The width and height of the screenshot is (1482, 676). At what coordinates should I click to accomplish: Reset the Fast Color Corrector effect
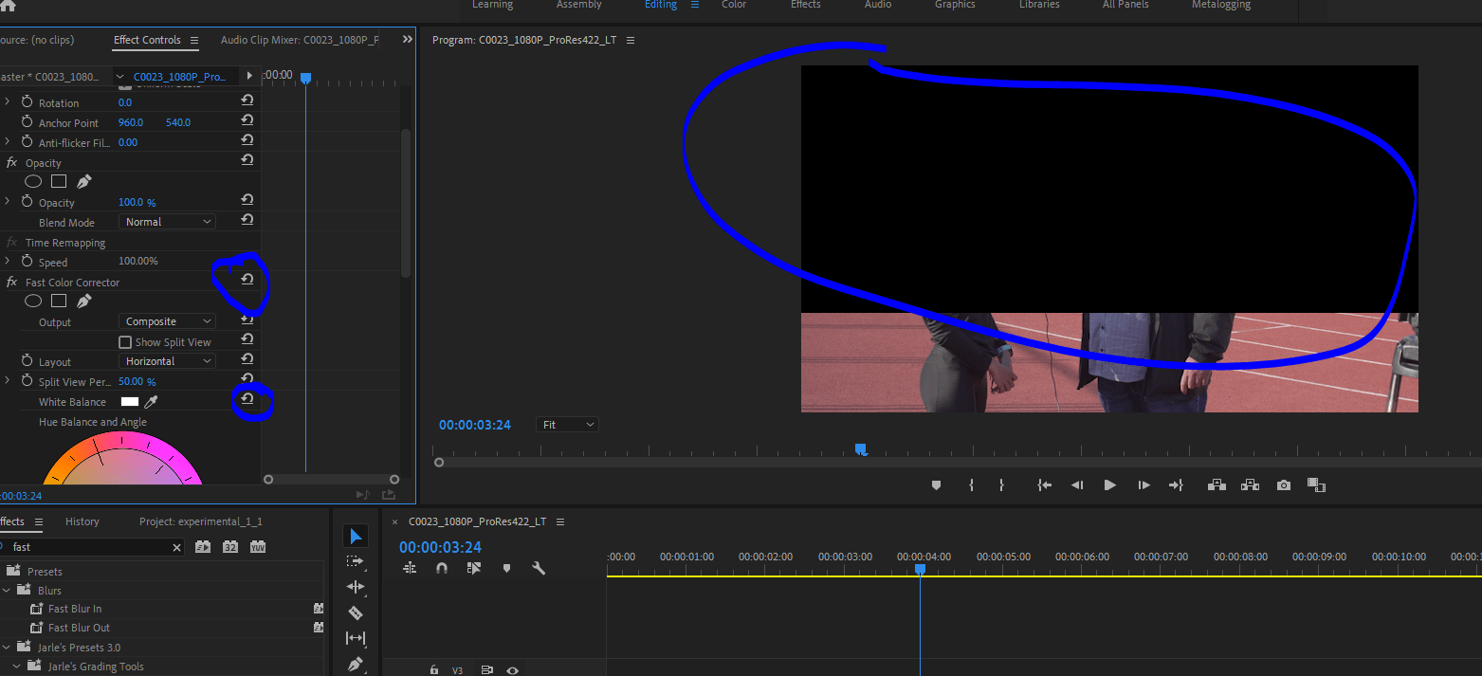tap(247, 279)
